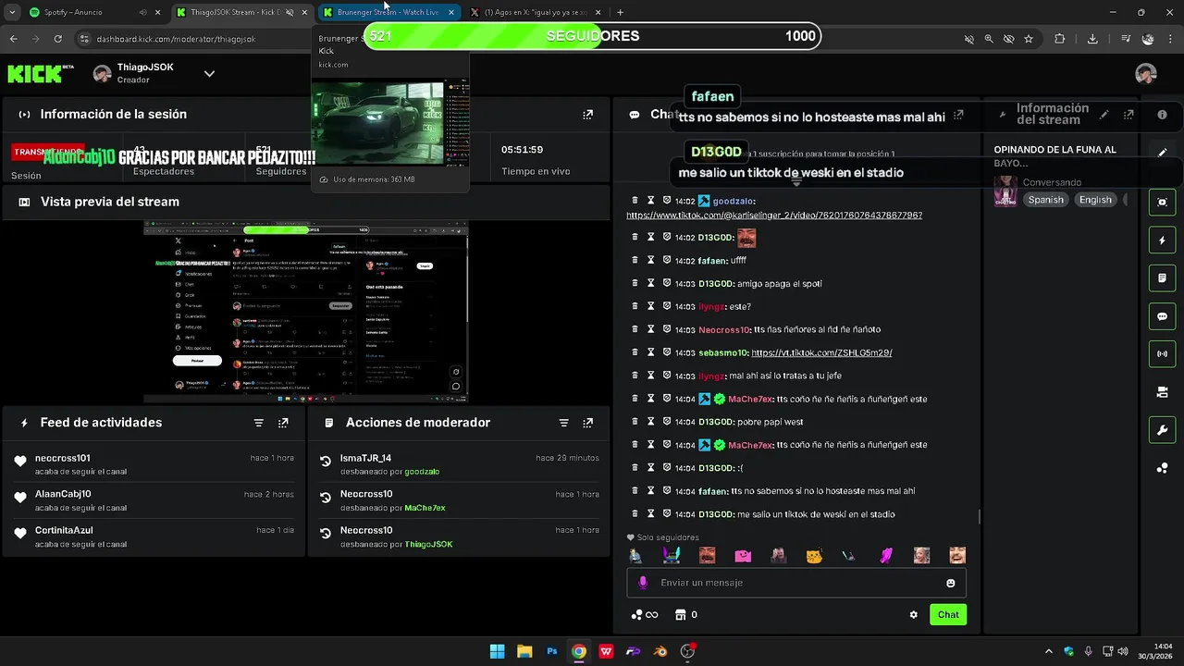Click the stream preview thumbnail
Image resolution: width=1184 pixels, height=666 pixels.
pos(305,312)
